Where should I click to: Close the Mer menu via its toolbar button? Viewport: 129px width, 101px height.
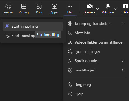pos(70,9)
